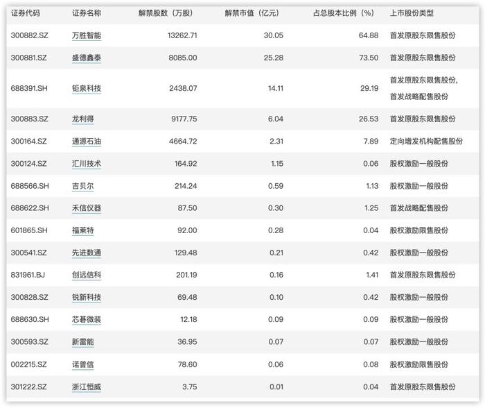This screenshot has width=485, height=408.
Task: Open the 福莱特 stock link
Action: click(83, 230)
